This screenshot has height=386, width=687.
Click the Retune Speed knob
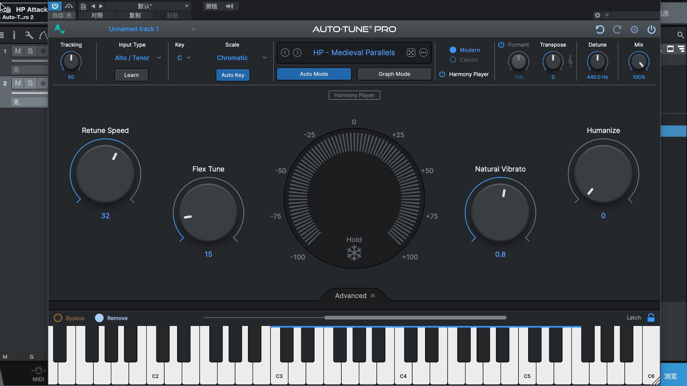105,174
